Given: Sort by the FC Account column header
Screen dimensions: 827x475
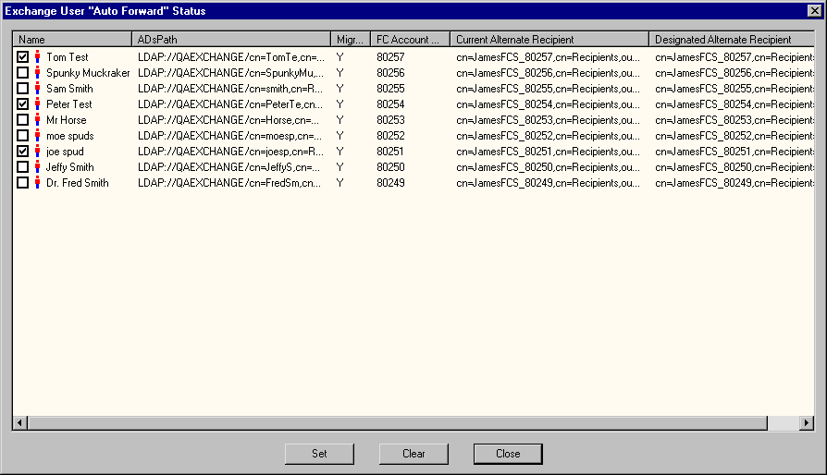Looking at the screenshot, I should pos(411,40).
